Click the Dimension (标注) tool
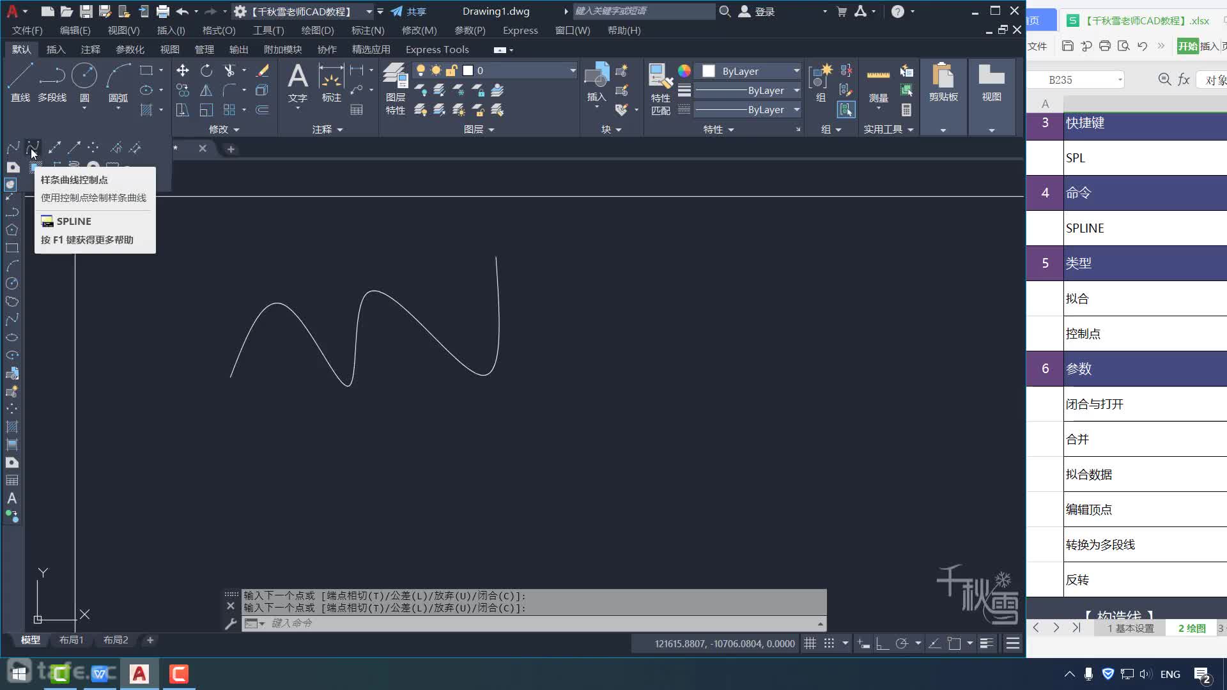This screenshot has width=1227, height=690. (x=331, y=83)
